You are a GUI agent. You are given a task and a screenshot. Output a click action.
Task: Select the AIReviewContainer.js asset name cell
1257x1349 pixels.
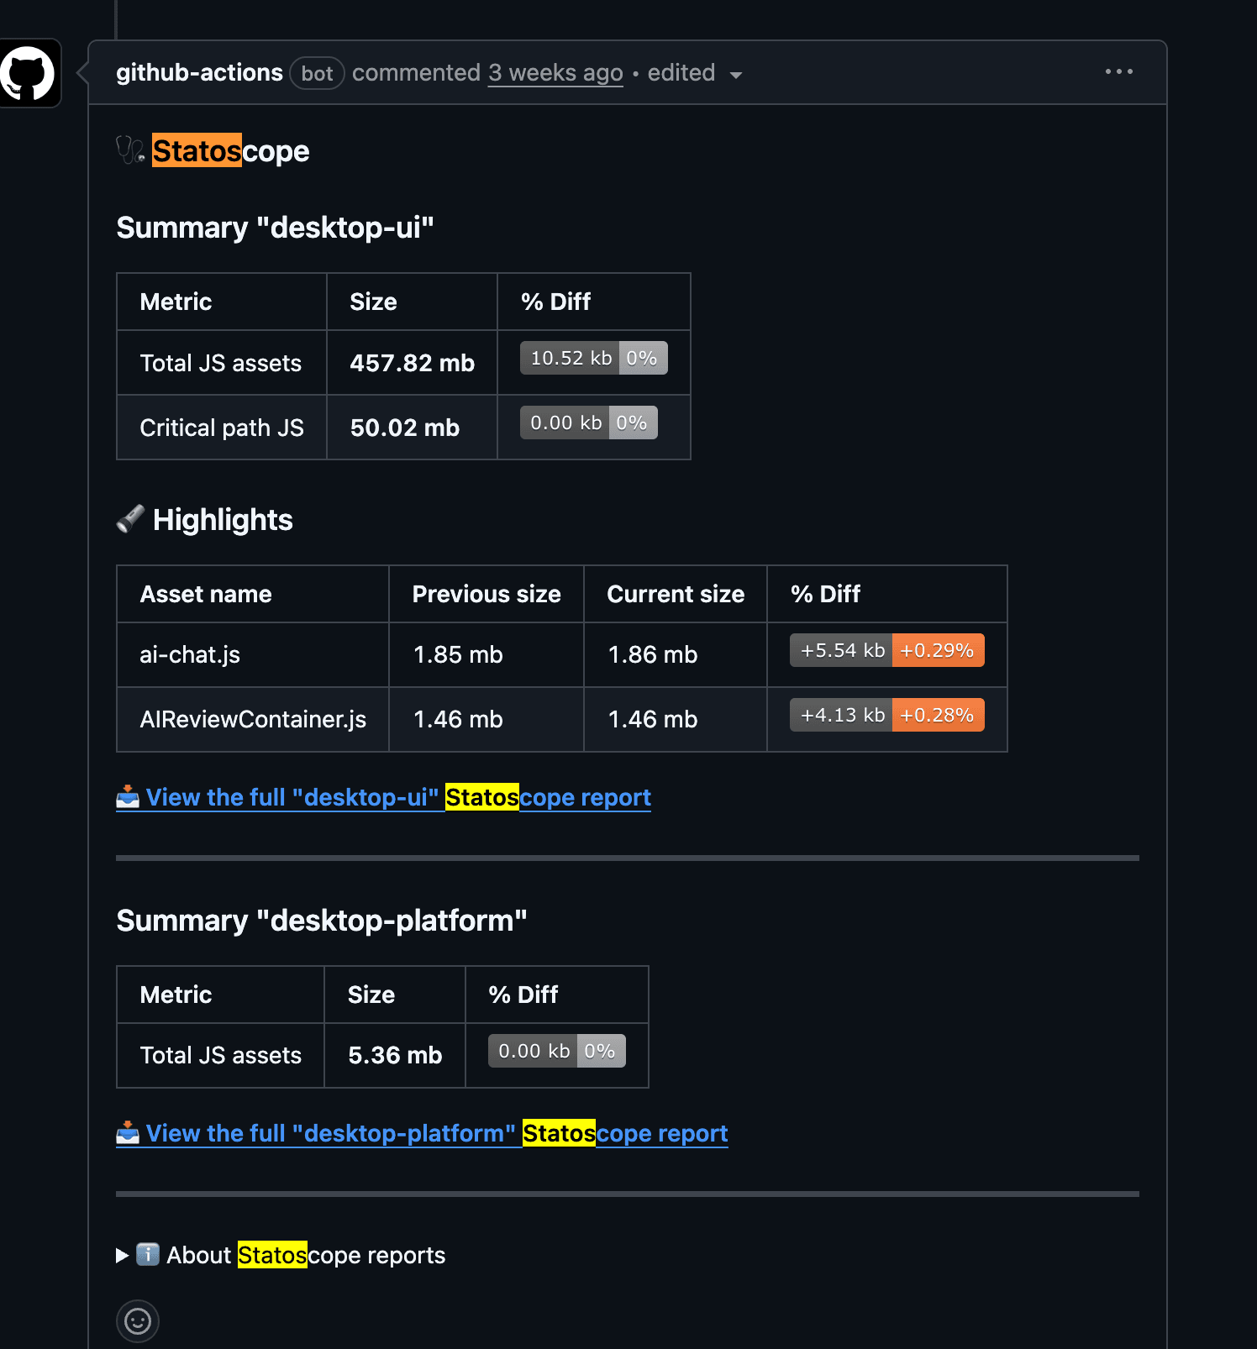pyautogui.click(x=253, y=719)
